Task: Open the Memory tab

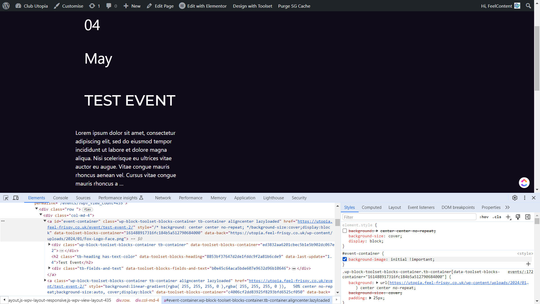Action: pyautogui.click(x=219, y=198)
